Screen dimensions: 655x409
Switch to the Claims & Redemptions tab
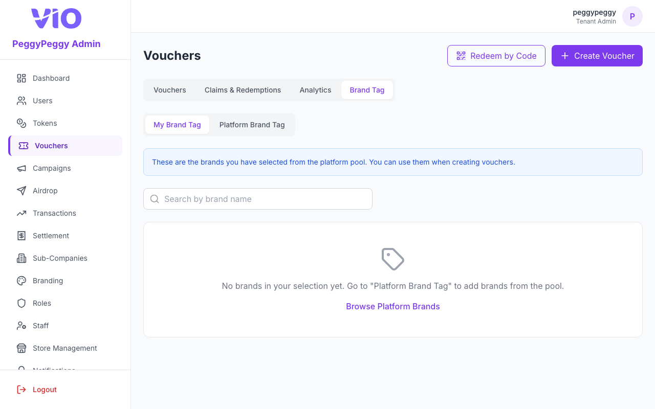tap(243, 90)
